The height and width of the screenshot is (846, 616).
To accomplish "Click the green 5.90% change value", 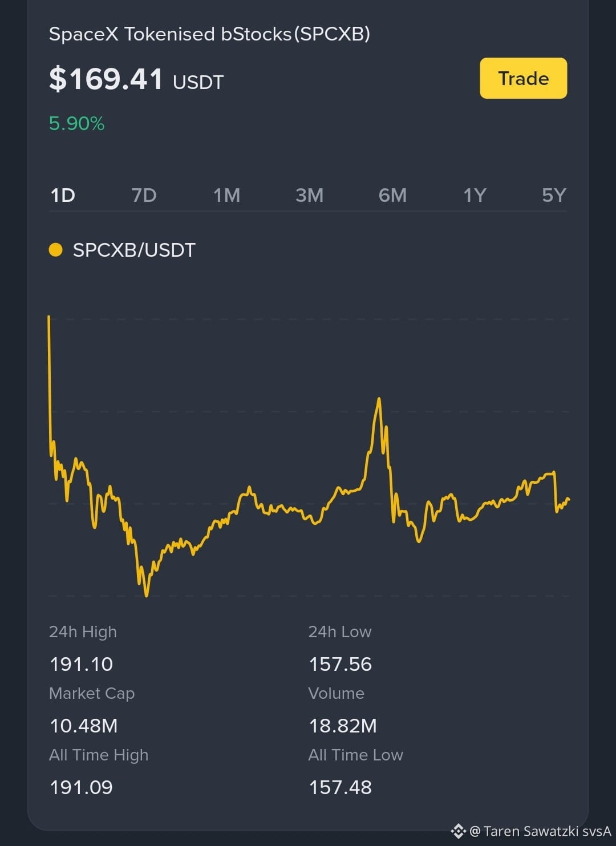I will 76,123.
